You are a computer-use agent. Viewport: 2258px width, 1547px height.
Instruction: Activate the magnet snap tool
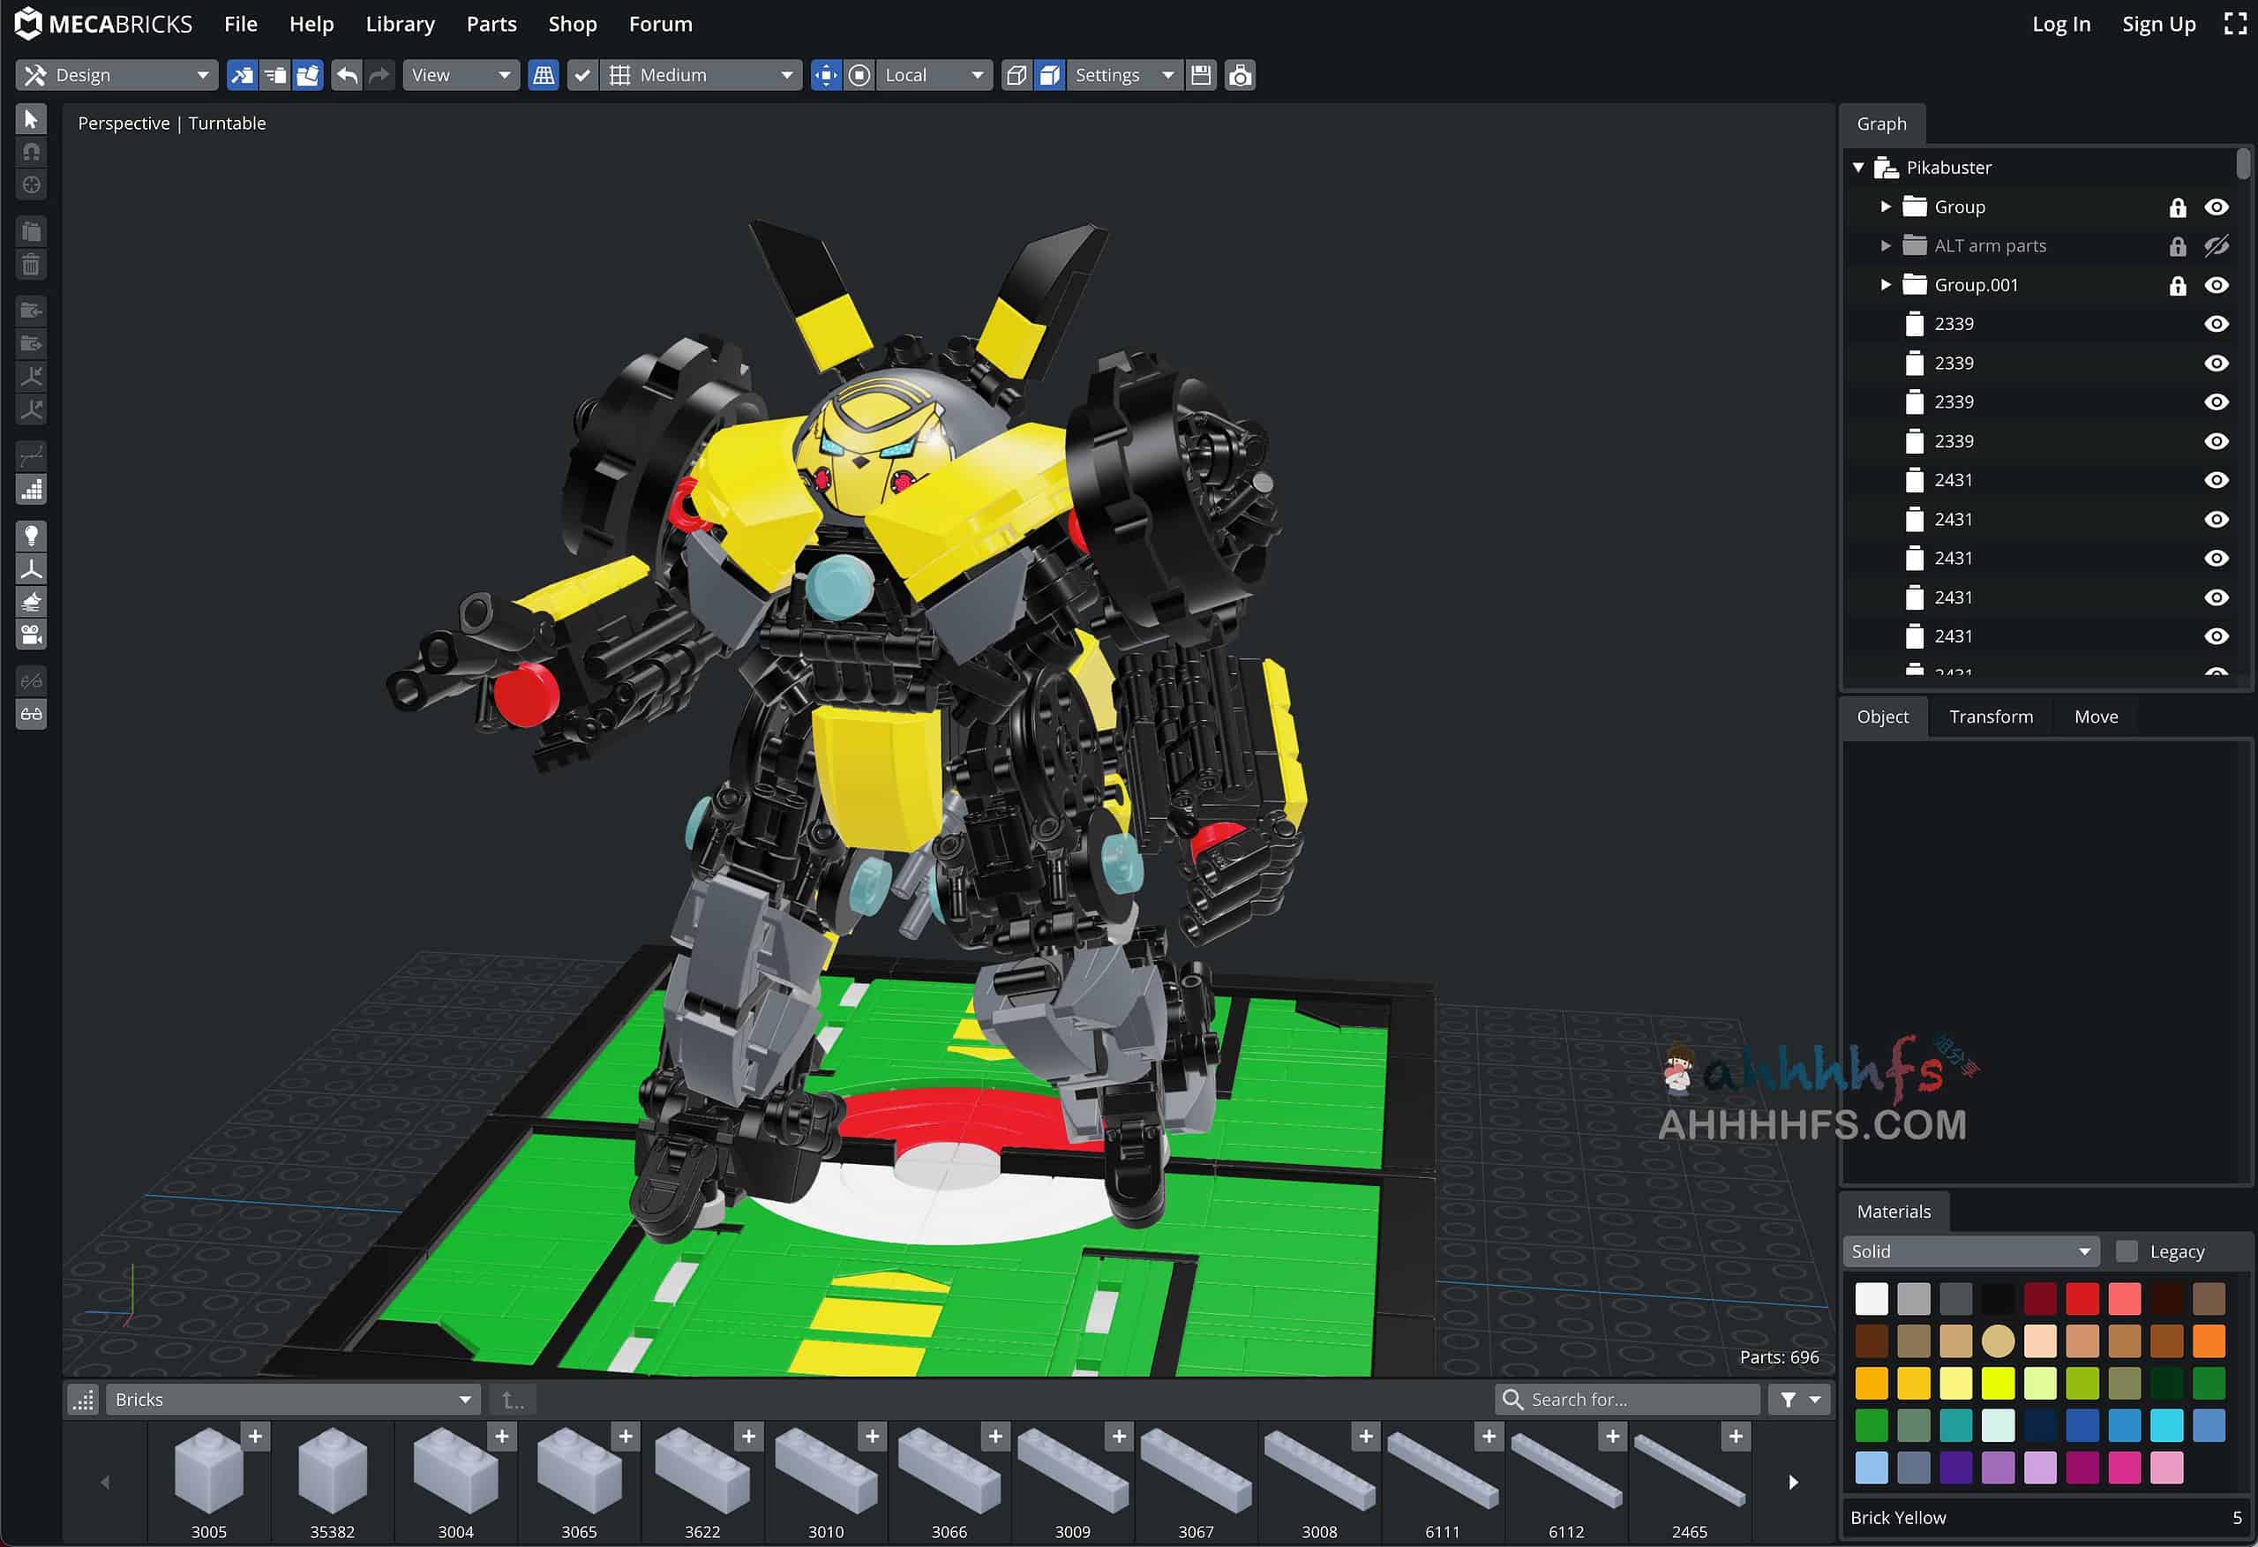31,152
